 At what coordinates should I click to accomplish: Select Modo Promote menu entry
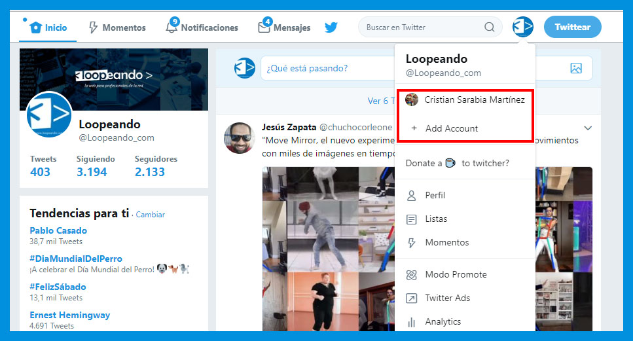pos(465,275)
